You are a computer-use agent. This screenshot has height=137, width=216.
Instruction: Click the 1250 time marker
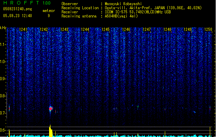(x=208, y=29)
